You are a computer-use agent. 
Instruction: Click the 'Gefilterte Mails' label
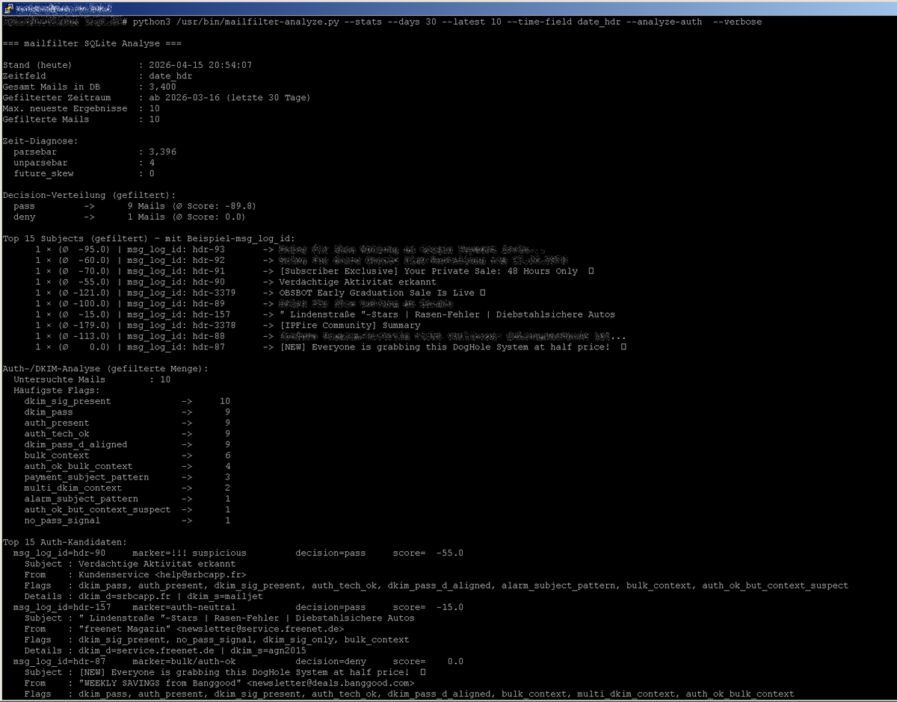point(46,119)
